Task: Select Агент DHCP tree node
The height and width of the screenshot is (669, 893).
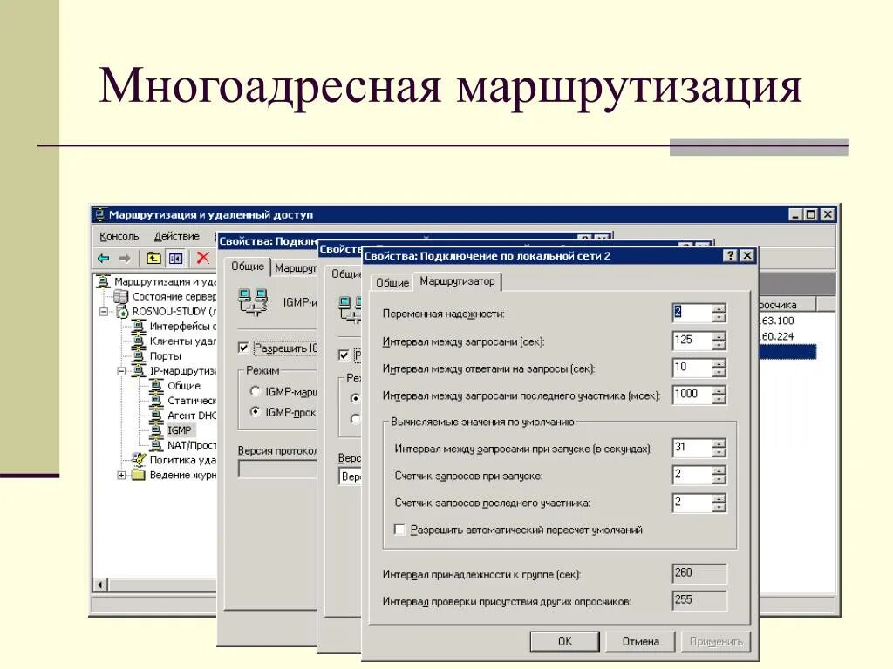Action: pyautogui.click(x=191, y=416)
